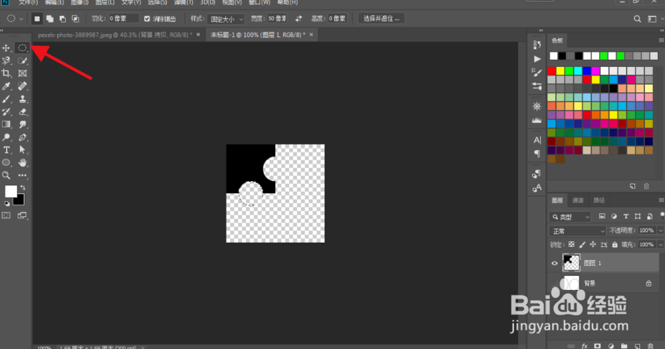Hide layer 图层 1 via eye icon

point(555,263)
